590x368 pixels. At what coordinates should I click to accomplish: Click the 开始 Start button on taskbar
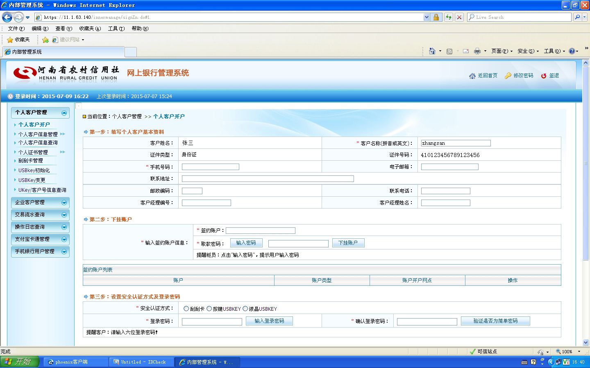(20, 362)
